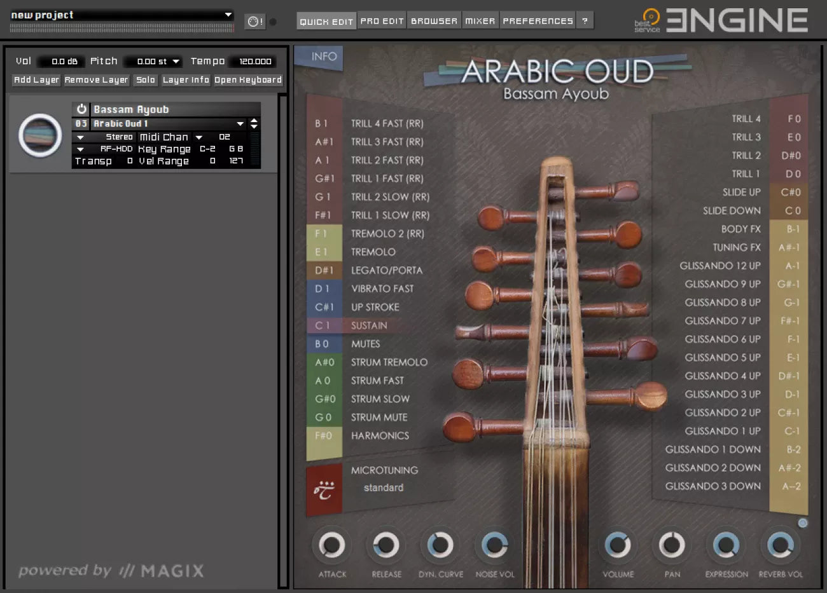Click the Pan knob
Viewport: 827px width, 593px height.
coord(672,545)
